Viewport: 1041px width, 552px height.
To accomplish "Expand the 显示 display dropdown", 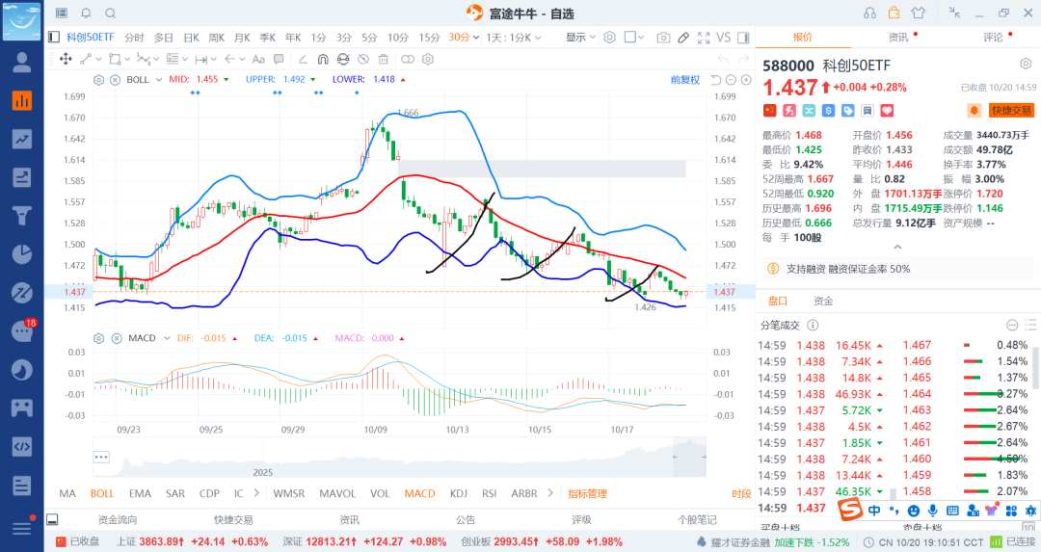I will pos(580,38).
